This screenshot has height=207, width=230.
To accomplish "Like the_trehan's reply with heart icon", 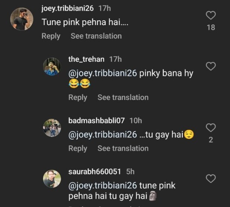I will click(x=211, y=66).
